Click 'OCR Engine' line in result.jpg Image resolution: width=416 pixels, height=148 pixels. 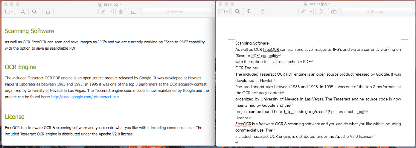tap(246, 68)
